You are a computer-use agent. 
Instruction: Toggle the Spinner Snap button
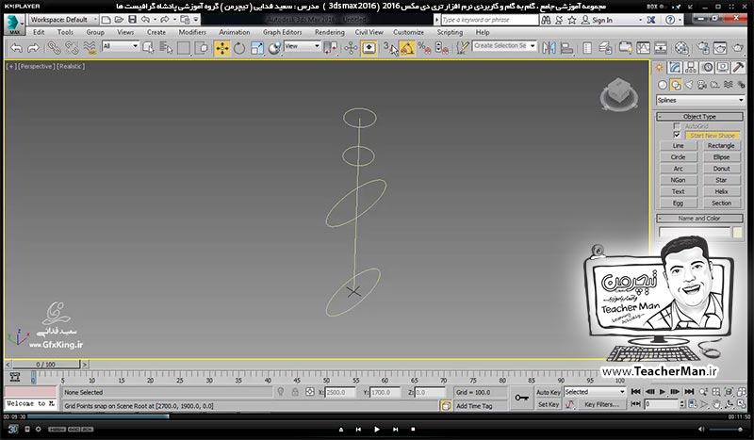tap(441, 48)
